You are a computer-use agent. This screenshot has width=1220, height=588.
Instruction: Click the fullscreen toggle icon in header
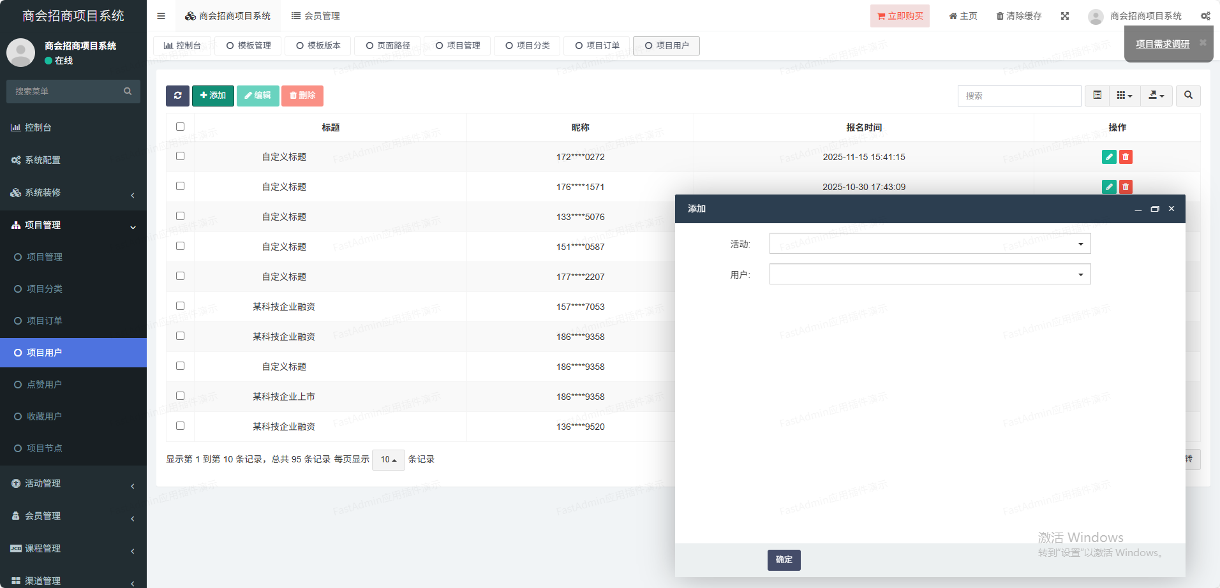pyautogui.click(x=1065, y=16)
